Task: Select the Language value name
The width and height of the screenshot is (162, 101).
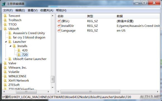Action: 68,31
